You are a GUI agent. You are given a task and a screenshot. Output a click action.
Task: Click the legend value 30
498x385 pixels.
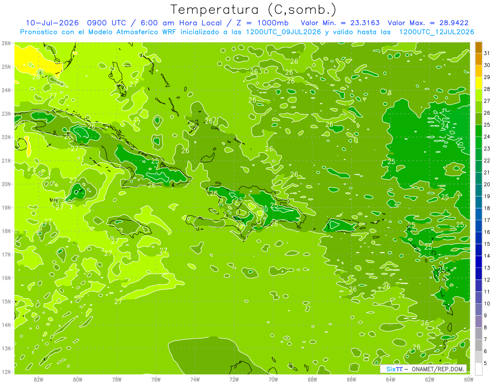click(487, 65)
